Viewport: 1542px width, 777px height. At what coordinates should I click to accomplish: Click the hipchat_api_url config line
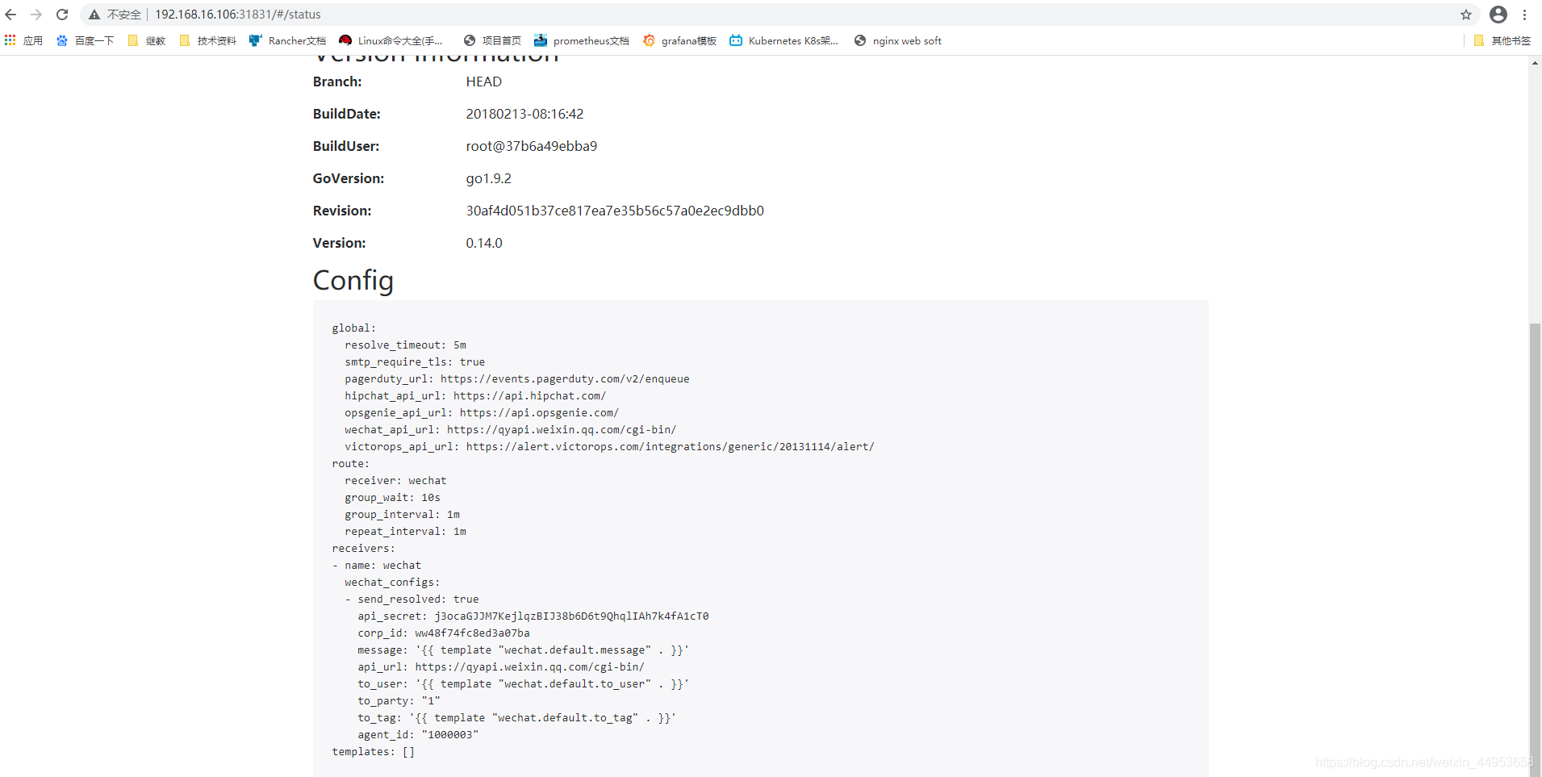click(475, 395)
